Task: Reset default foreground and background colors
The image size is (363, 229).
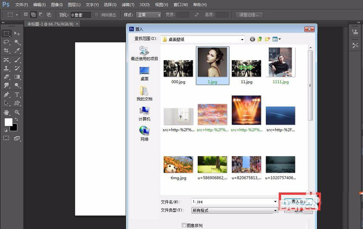Action: [x=5, y=130]
